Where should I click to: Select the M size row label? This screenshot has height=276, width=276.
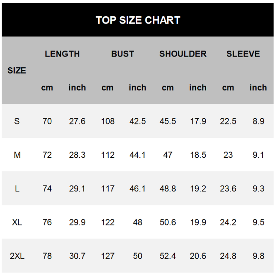pyautogui.click(x=17, y=155)
